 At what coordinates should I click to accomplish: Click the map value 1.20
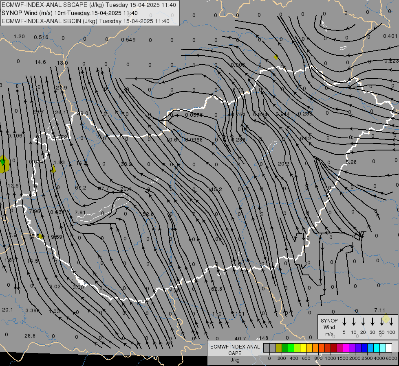coord(19,37)
